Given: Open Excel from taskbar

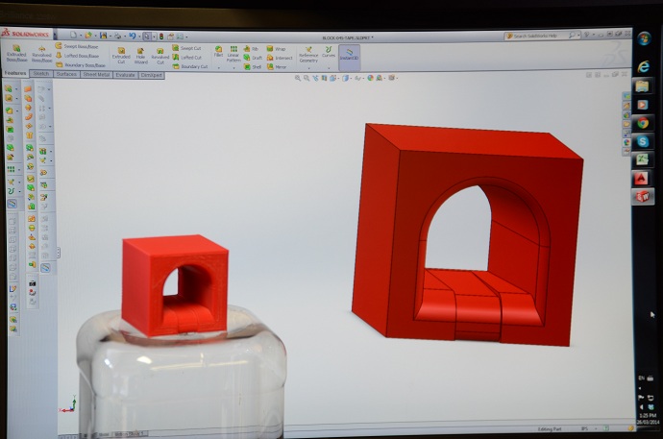Looking at the screenshot, I should [642, 159].
